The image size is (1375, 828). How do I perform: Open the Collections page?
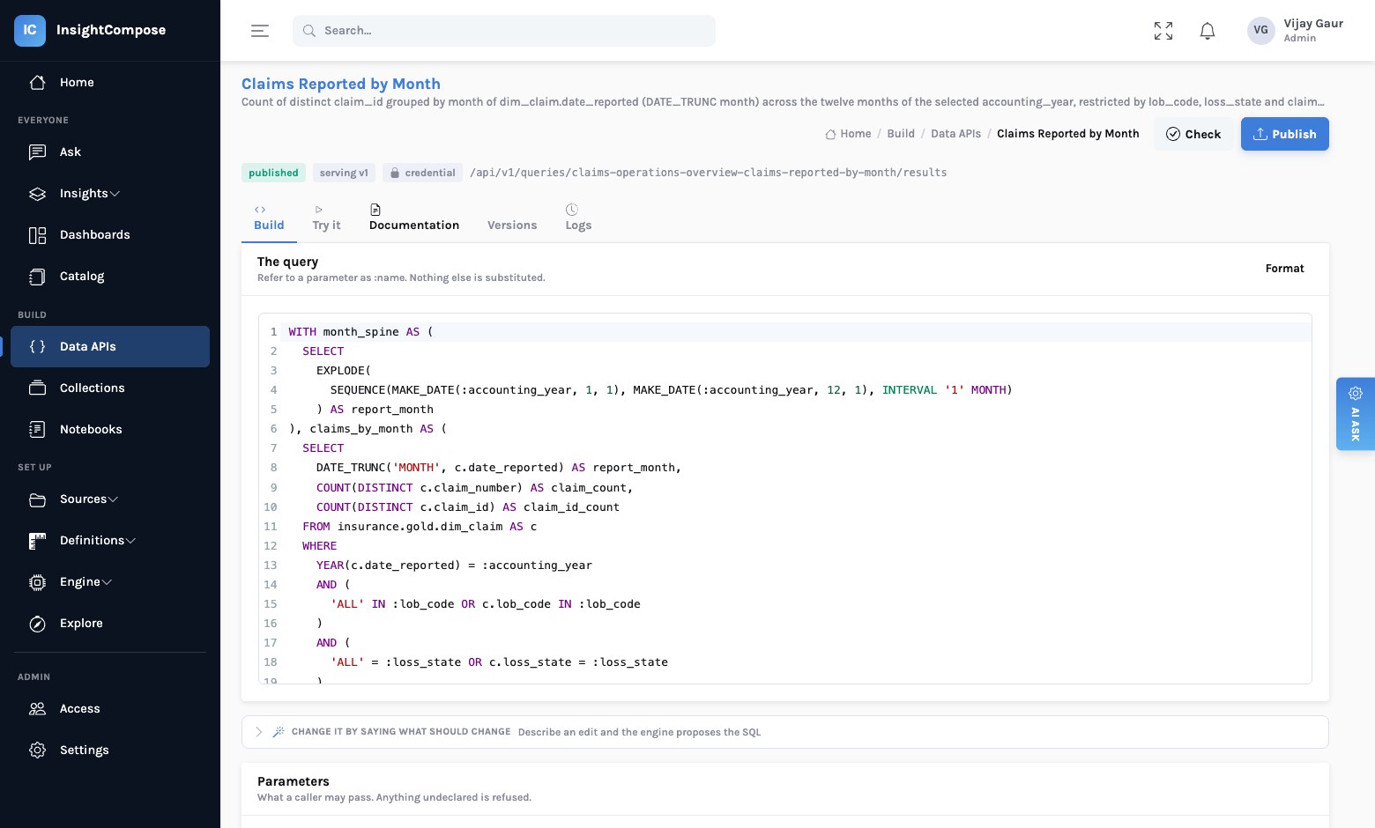[x=110, y=388]
